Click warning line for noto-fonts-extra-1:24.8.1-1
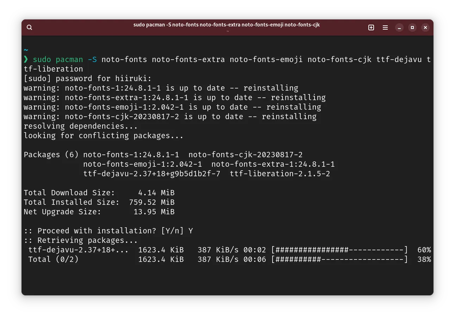 tap(175, 97)
